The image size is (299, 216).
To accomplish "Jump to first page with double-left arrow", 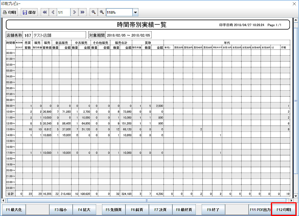I will click(x=45, y=12).
